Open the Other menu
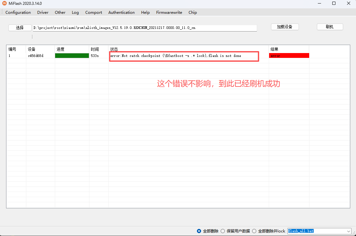The width and height of the screenshot is (356, 236). pos(60,13)
